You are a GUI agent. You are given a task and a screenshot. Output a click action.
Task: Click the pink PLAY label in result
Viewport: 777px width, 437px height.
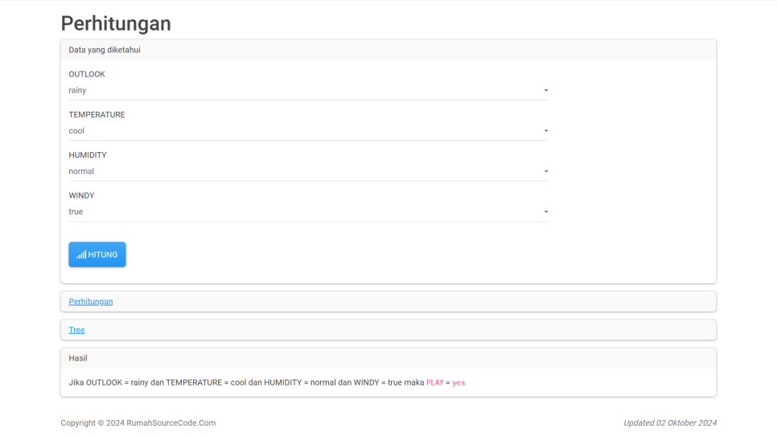434,383
